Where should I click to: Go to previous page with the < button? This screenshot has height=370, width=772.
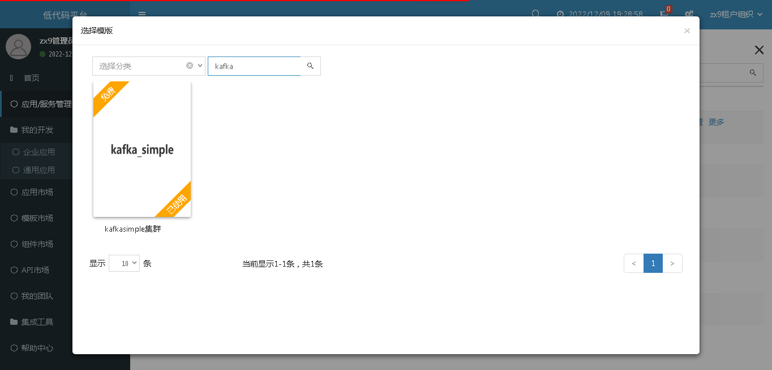[x=634, y=263]
